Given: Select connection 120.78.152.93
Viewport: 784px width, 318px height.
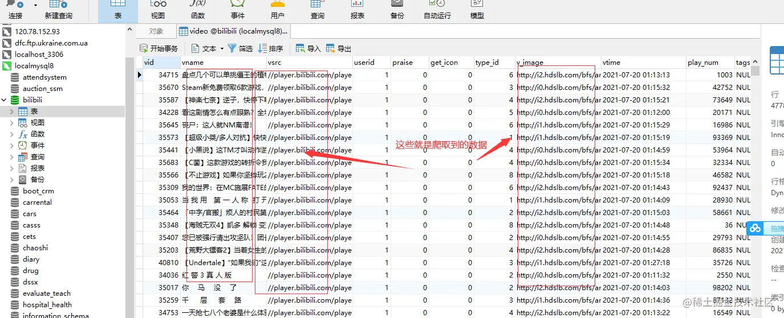Looking at the screenshot, I should pos(37,31).
